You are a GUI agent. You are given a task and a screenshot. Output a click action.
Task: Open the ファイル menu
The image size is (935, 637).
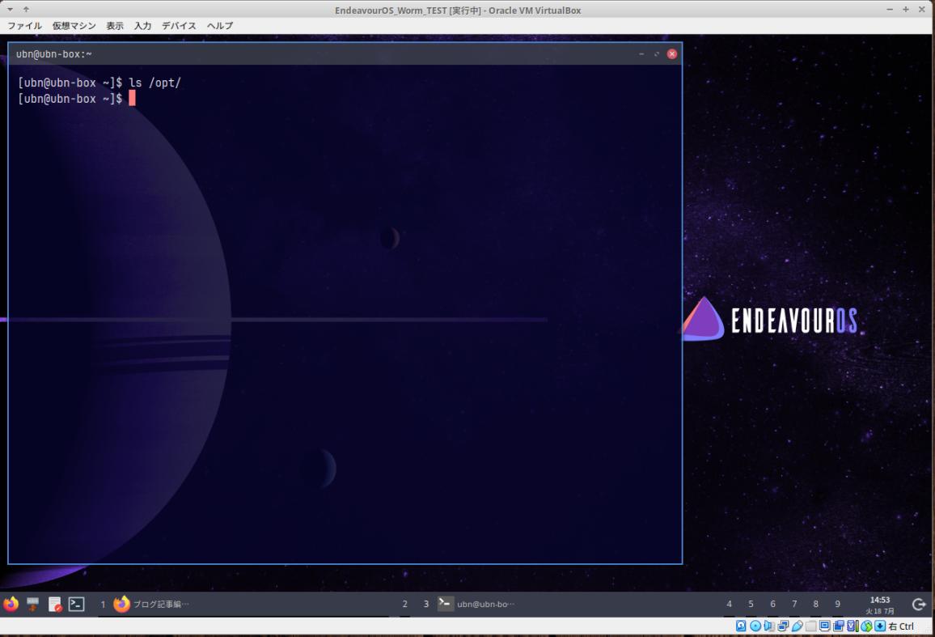[x=24, y=26]
